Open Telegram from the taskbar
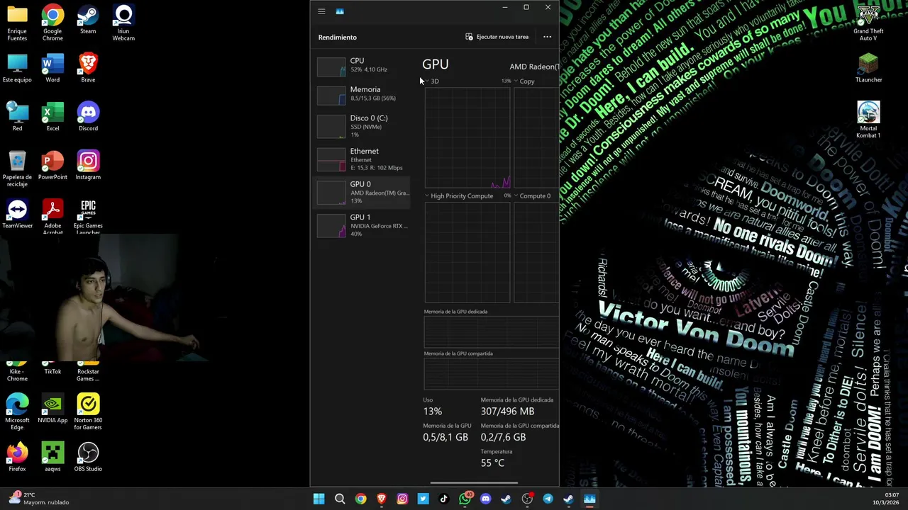The height and width of the screenshot is (510, 908). [548, 499]
